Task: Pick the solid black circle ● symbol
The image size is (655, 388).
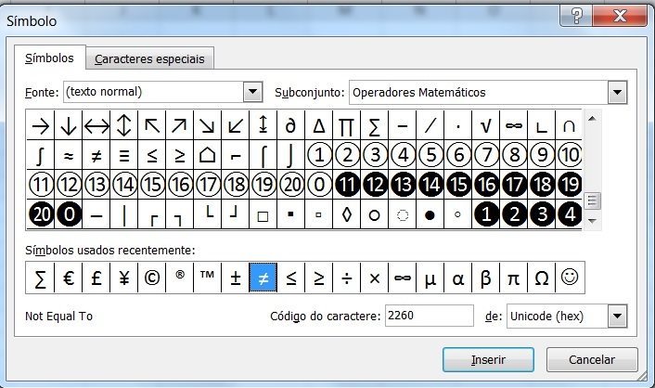Action: (x=430, y=214)
